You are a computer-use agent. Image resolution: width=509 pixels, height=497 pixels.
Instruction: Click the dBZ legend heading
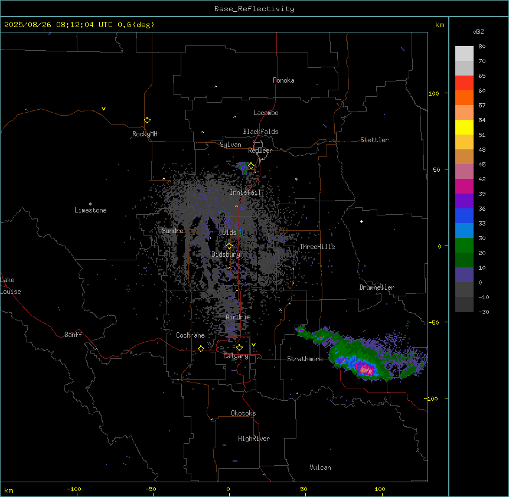(478, 31)
